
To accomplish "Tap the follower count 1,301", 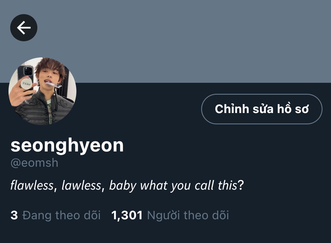I will pos(127,216).
